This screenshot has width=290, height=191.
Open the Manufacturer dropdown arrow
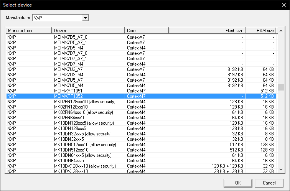coord(85,18)
